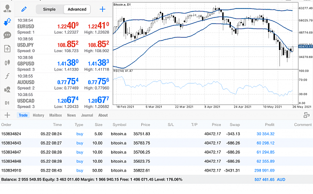Click the plus icon beside Trade tab

[x=7, y=115]
